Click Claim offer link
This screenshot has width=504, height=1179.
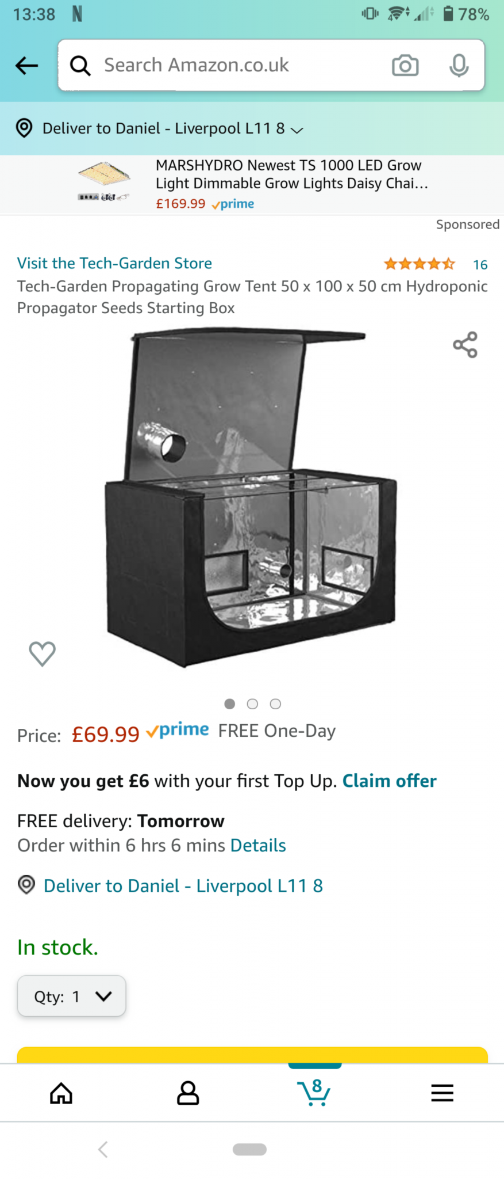(x=389, y=781)
